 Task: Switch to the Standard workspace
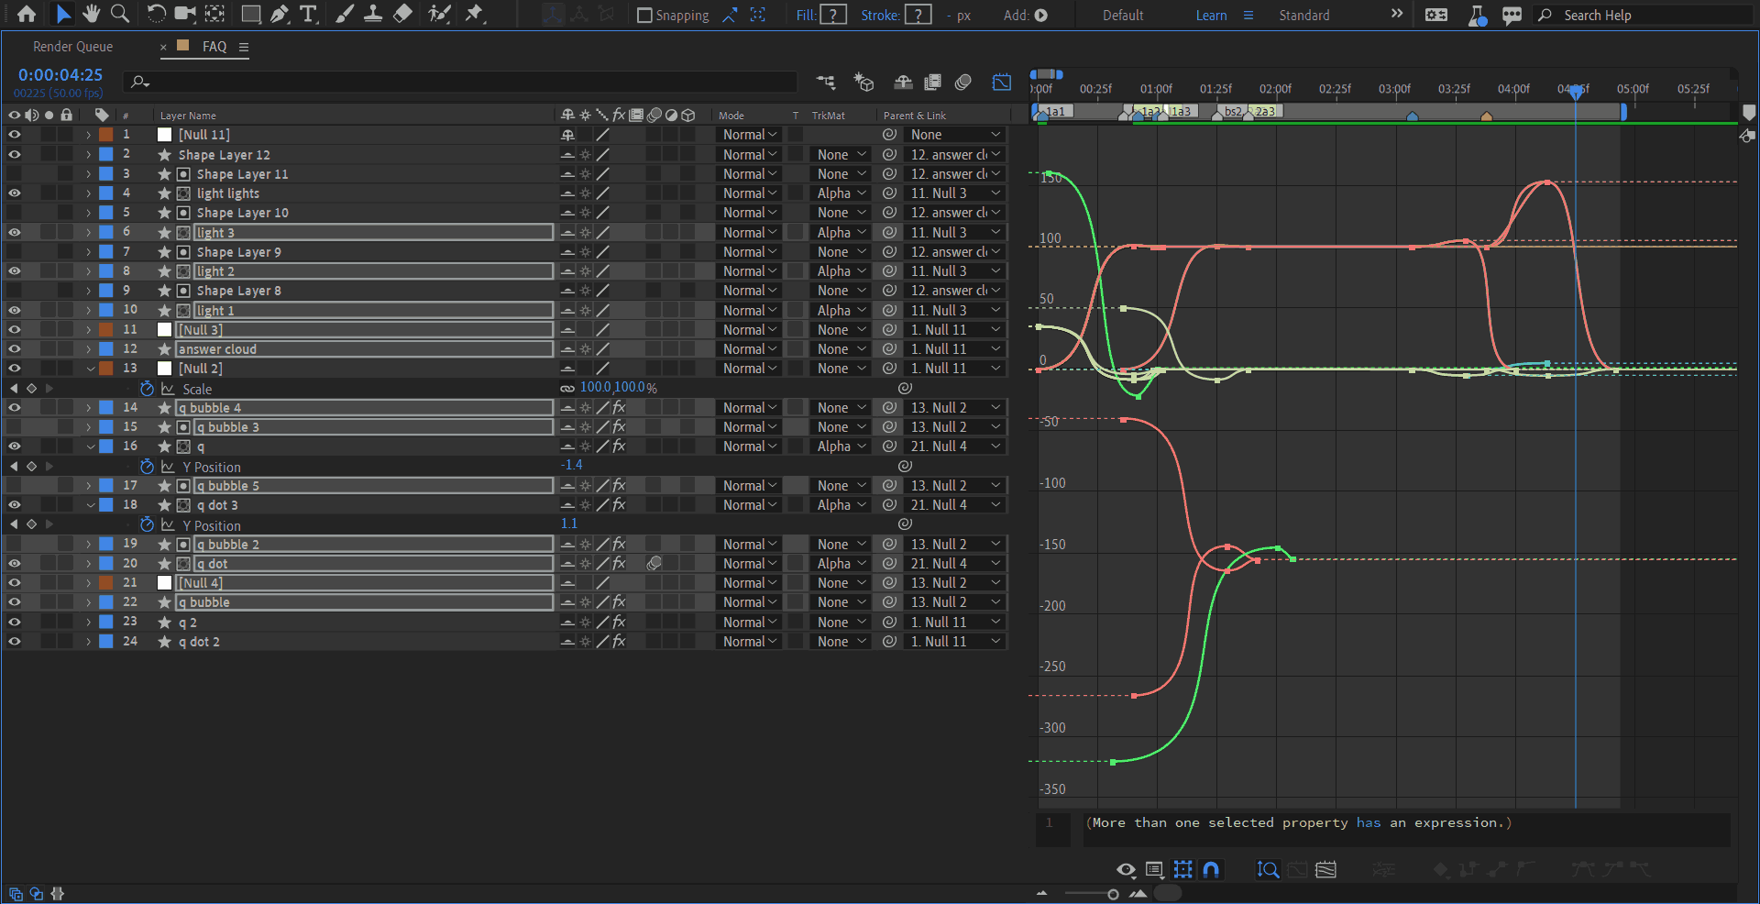[x=1303, y=16]
